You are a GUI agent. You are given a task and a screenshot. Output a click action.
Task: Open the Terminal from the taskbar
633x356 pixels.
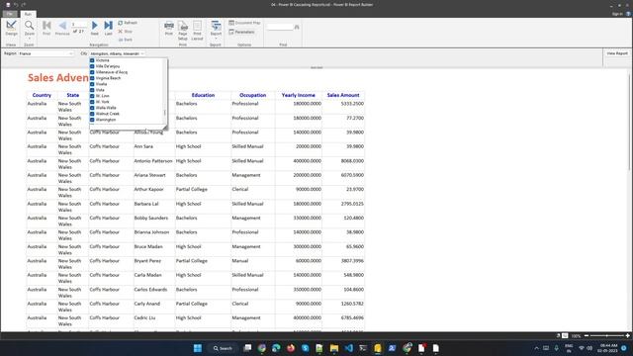coord(363,348)
